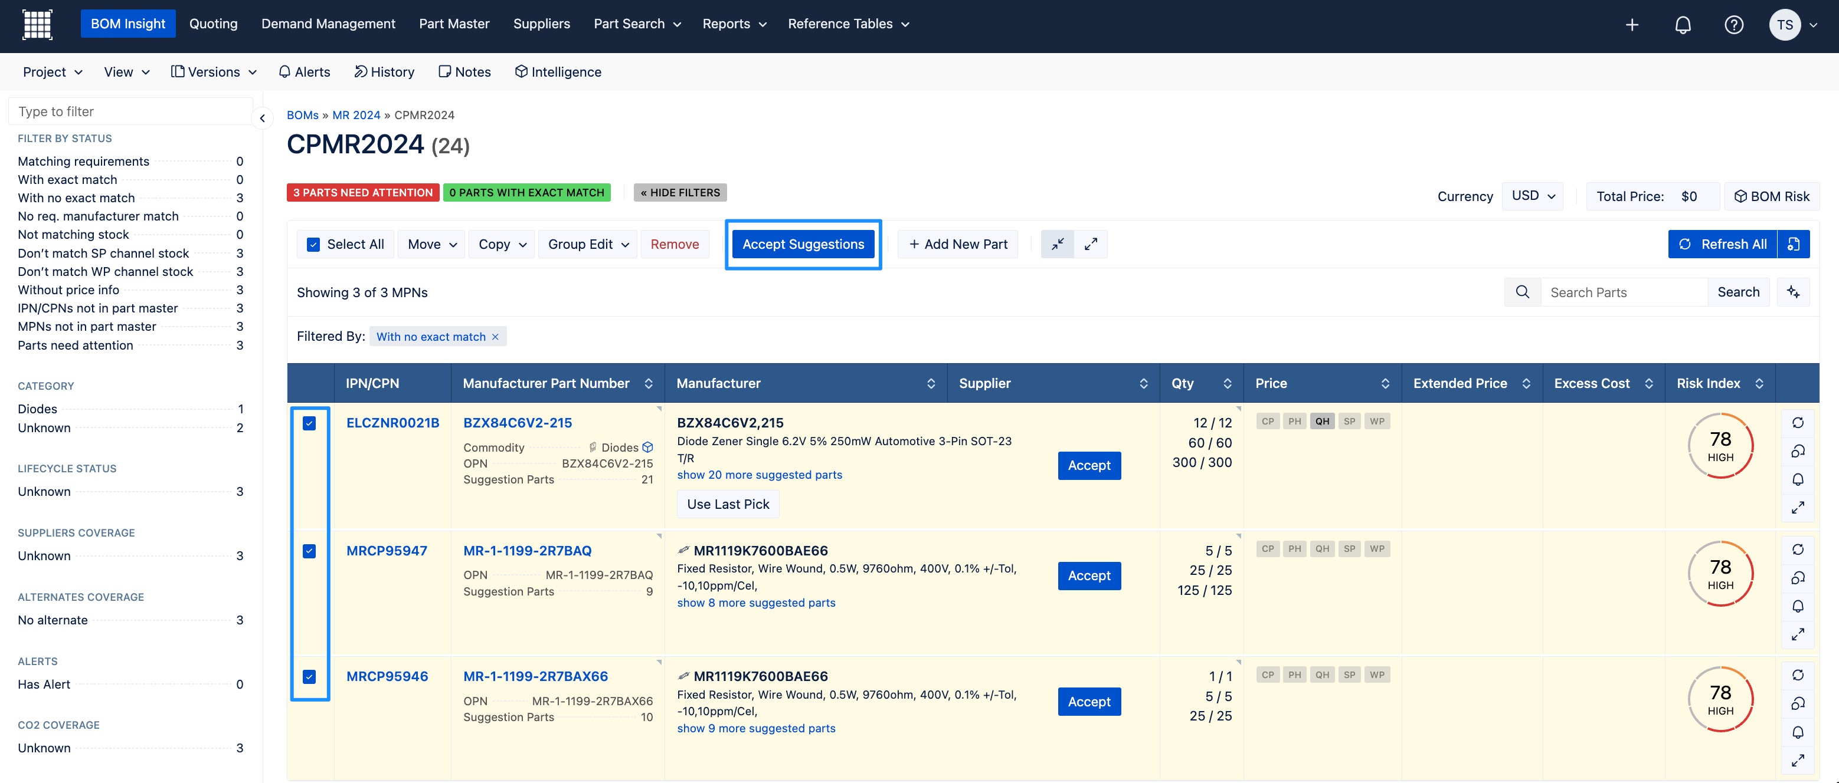Click the CP channel badge on MRCP95947 row
The height and width of the screenshot is (783, 1839).
click(x=1267, y=549)
